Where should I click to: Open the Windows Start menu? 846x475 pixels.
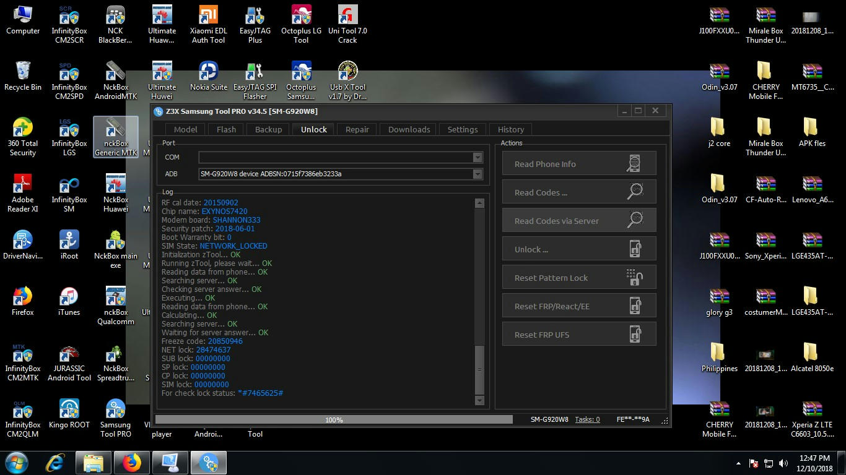coord(16,463)
